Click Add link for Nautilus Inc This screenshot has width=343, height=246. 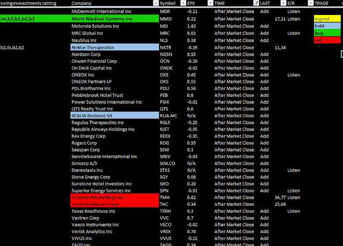pos(264,40)
